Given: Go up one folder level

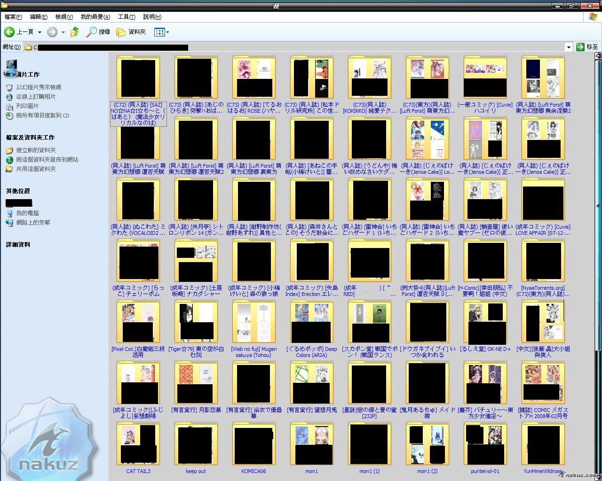Looking at the screenshot, I should (x=75, y=32).
